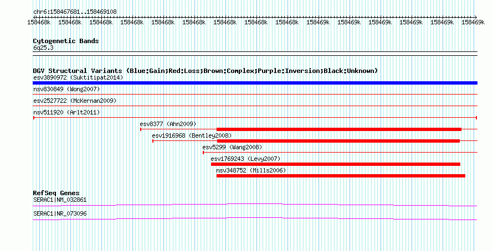Click the nsv830849 (Wong2007) label
Image resolution: width=493 pixels, height=251 pixels.
(66, 89)
